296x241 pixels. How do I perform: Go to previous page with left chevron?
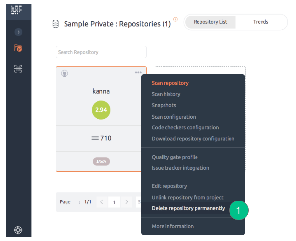click(x=102, y=202)
